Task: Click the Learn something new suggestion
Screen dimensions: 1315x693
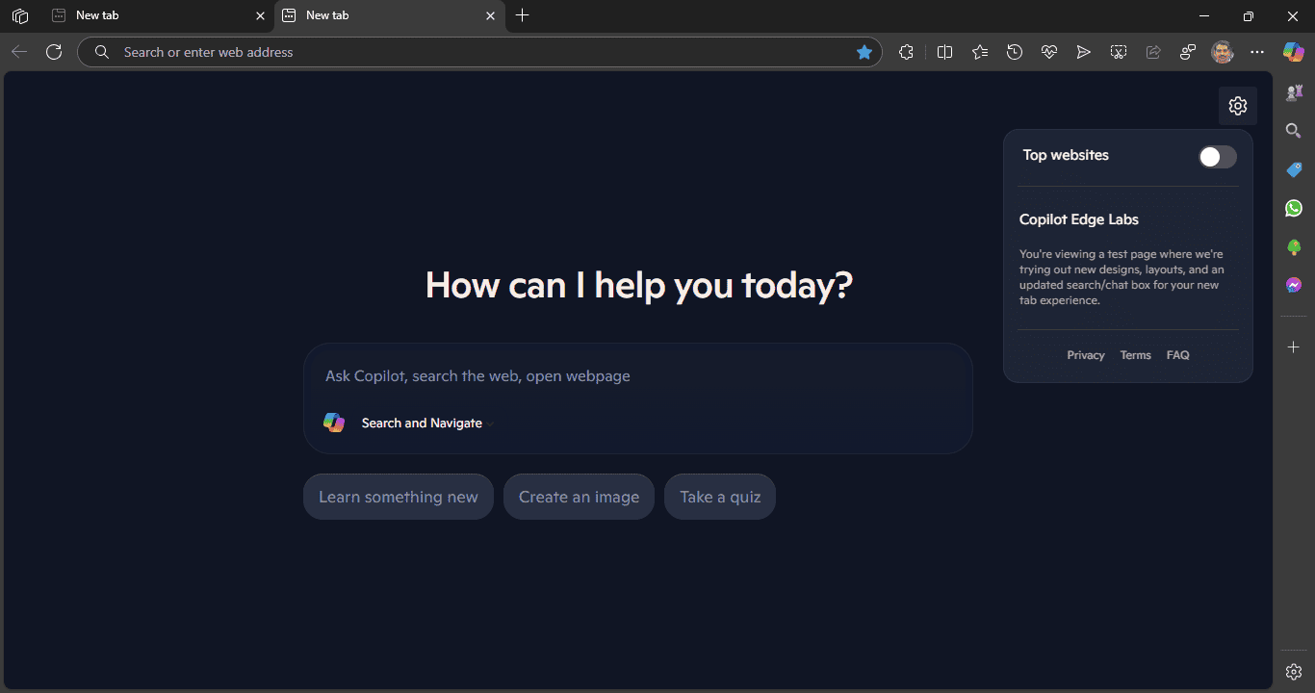Action: click(x=399, y=497)
